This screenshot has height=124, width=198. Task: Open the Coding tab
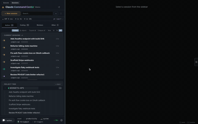coord(24,25)
